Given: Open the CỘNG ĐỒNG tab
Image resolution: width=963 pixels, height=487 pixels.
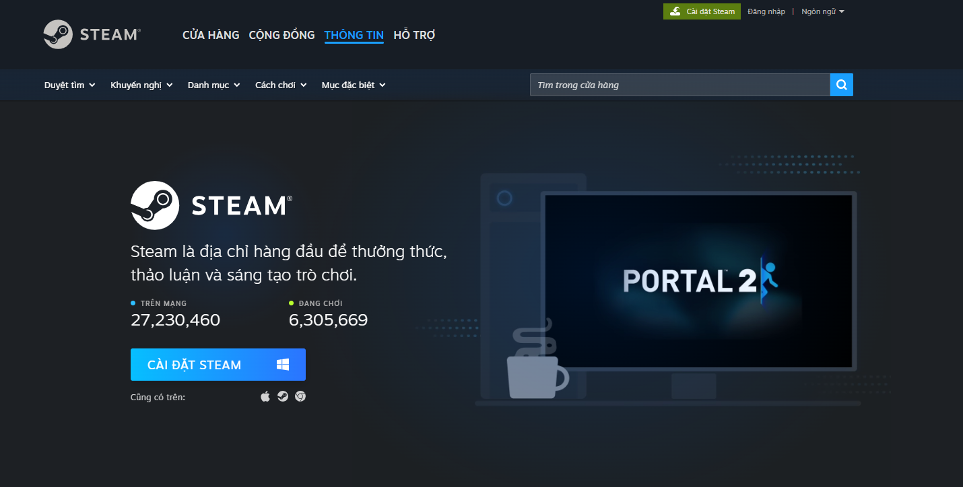Looking at the screenshot, I should coord(281,35).
